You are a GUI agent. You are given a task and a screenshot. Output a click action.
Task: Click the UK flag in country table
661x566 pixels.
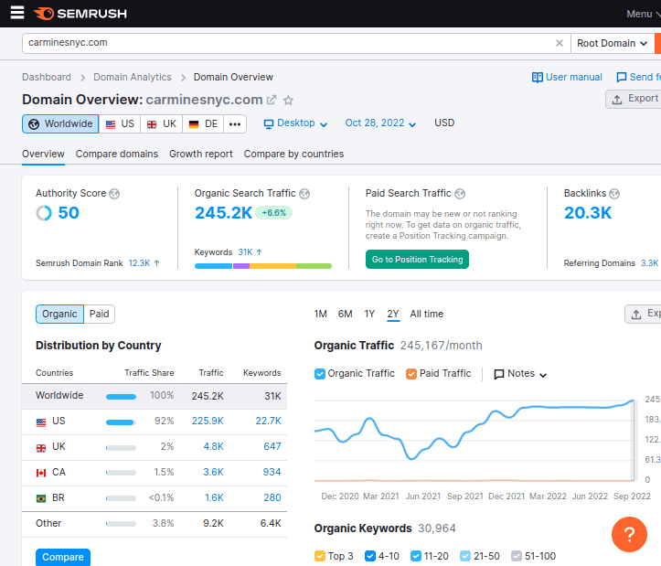pos(41,448)
